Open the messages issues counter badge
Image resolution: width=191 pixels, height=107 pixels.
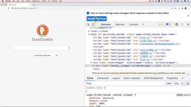[x=168, y=24]
